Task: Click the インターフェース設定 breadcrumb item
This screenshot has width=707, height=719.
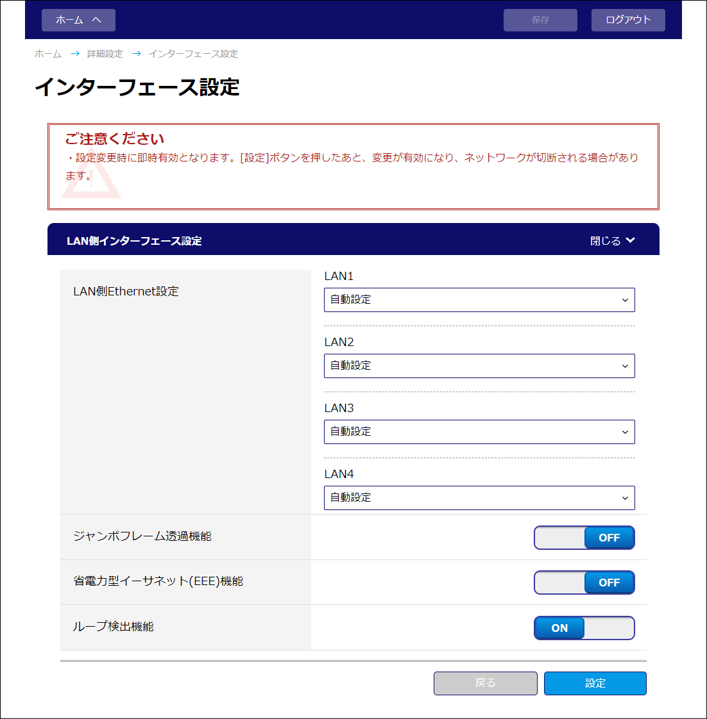Action: [x=193, y=54]
